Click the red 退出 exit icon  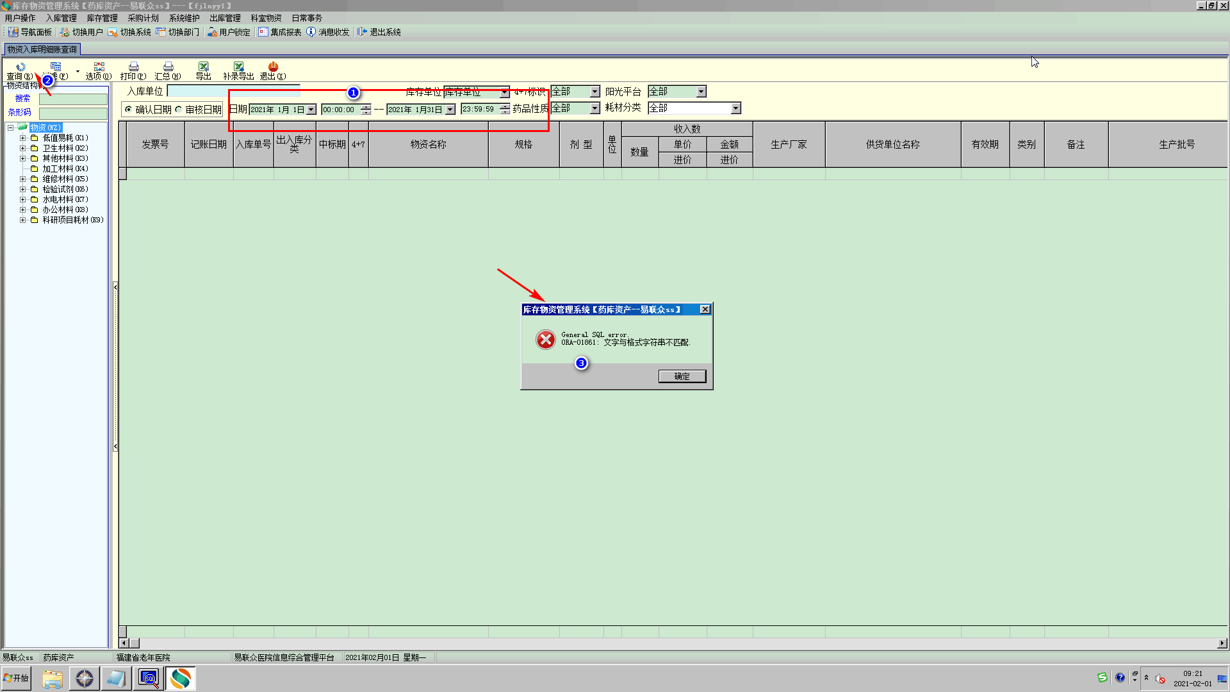[273, 67]
